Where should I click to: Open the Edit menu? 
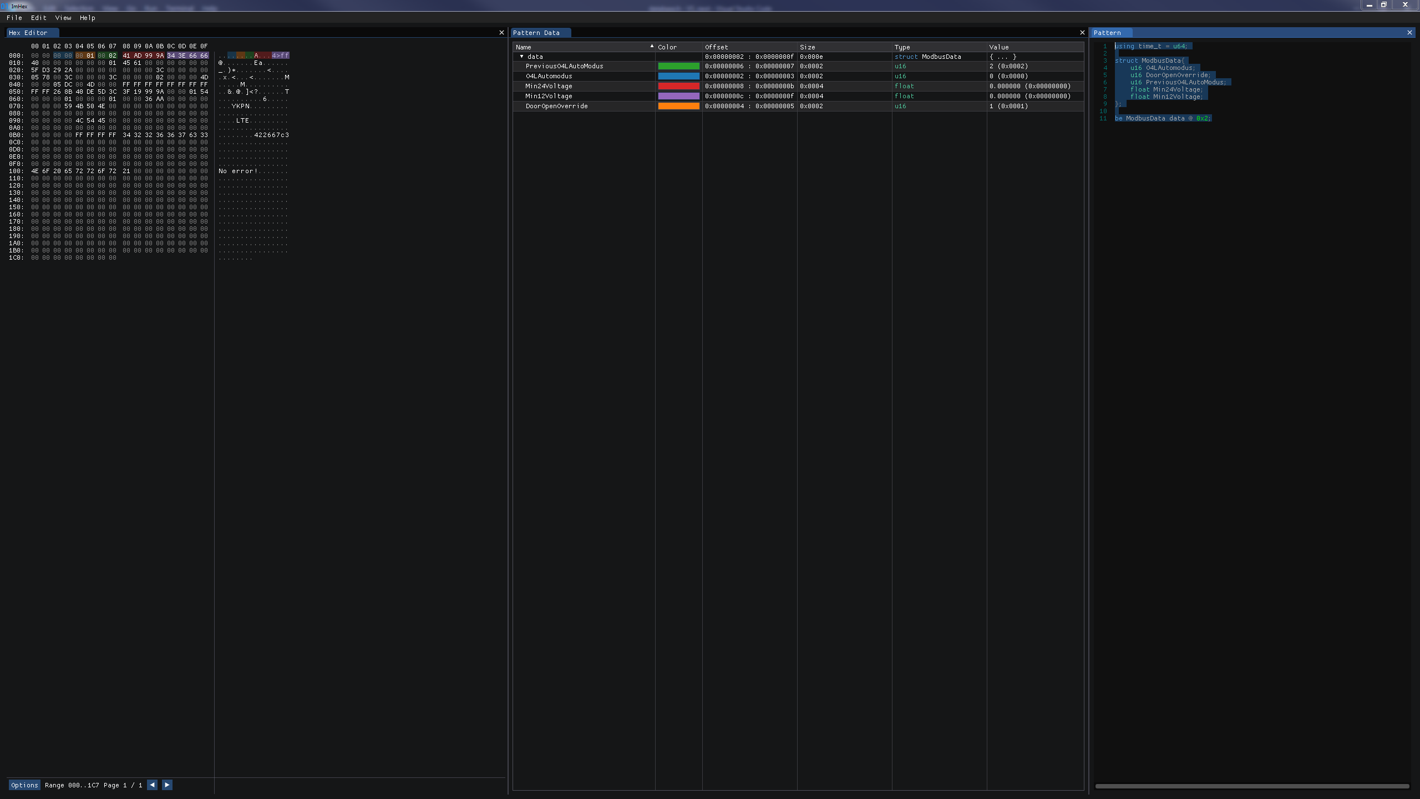[39, 18]
